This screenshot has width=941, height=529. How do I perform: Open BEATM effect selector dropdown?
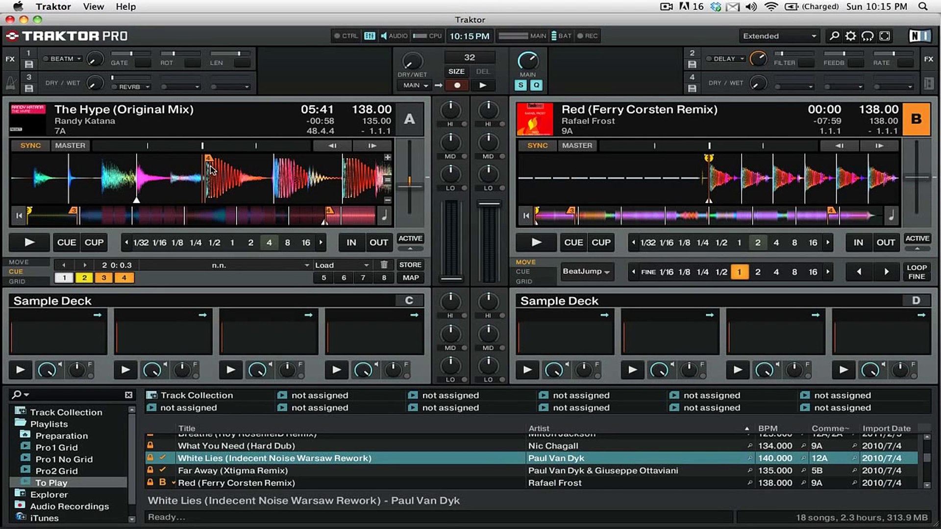pyautogui.click(x=79, y=59)
